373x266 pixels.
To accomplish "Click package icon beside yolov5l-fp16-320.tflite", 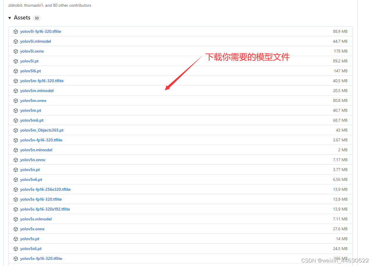I will tap(16, 31).
